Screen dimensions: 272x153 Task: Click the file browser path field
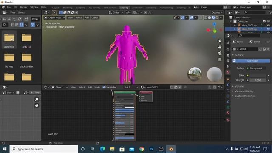click(35, 19)
